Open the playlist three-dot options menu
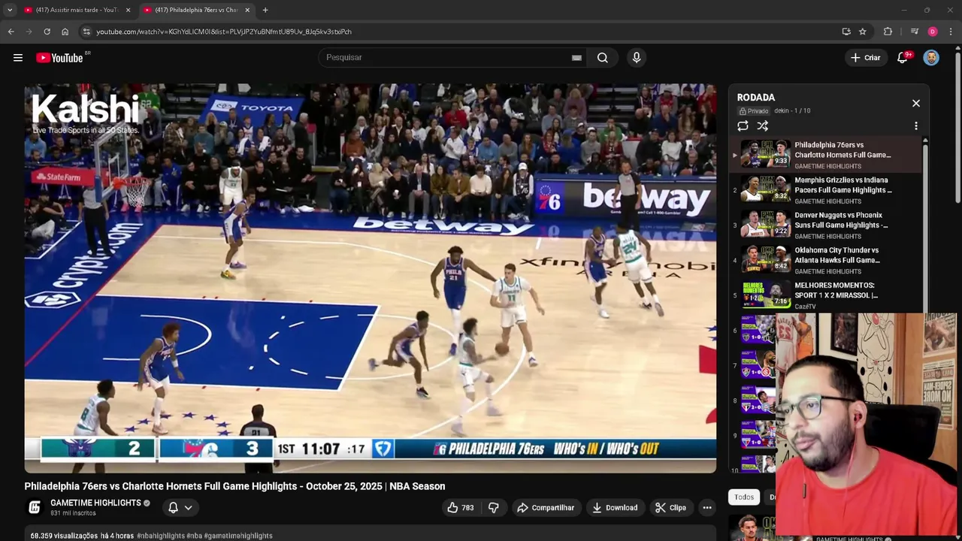This screenshot has width=962, height=541. tap(916, 126)
